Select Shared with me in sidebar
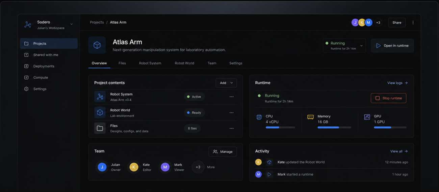 (x=49, y=55)
